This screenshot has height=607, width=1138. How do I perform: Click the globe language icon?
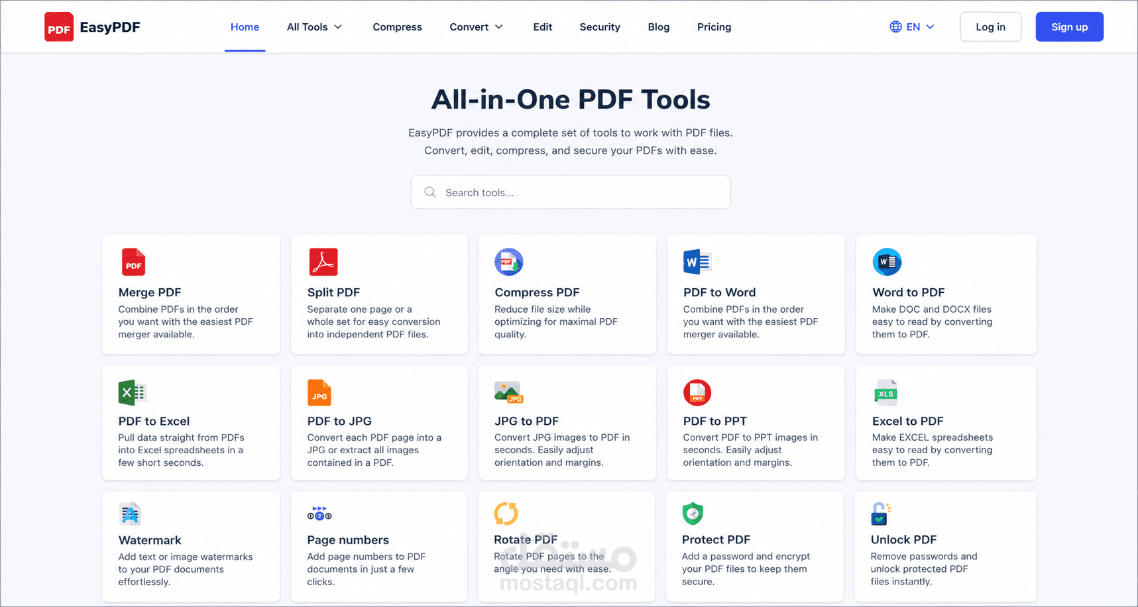point(895,27)
